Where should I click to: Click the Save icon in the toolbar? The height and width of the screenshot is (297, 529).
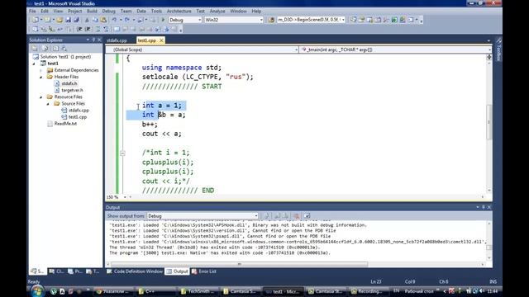coord(68,20)
